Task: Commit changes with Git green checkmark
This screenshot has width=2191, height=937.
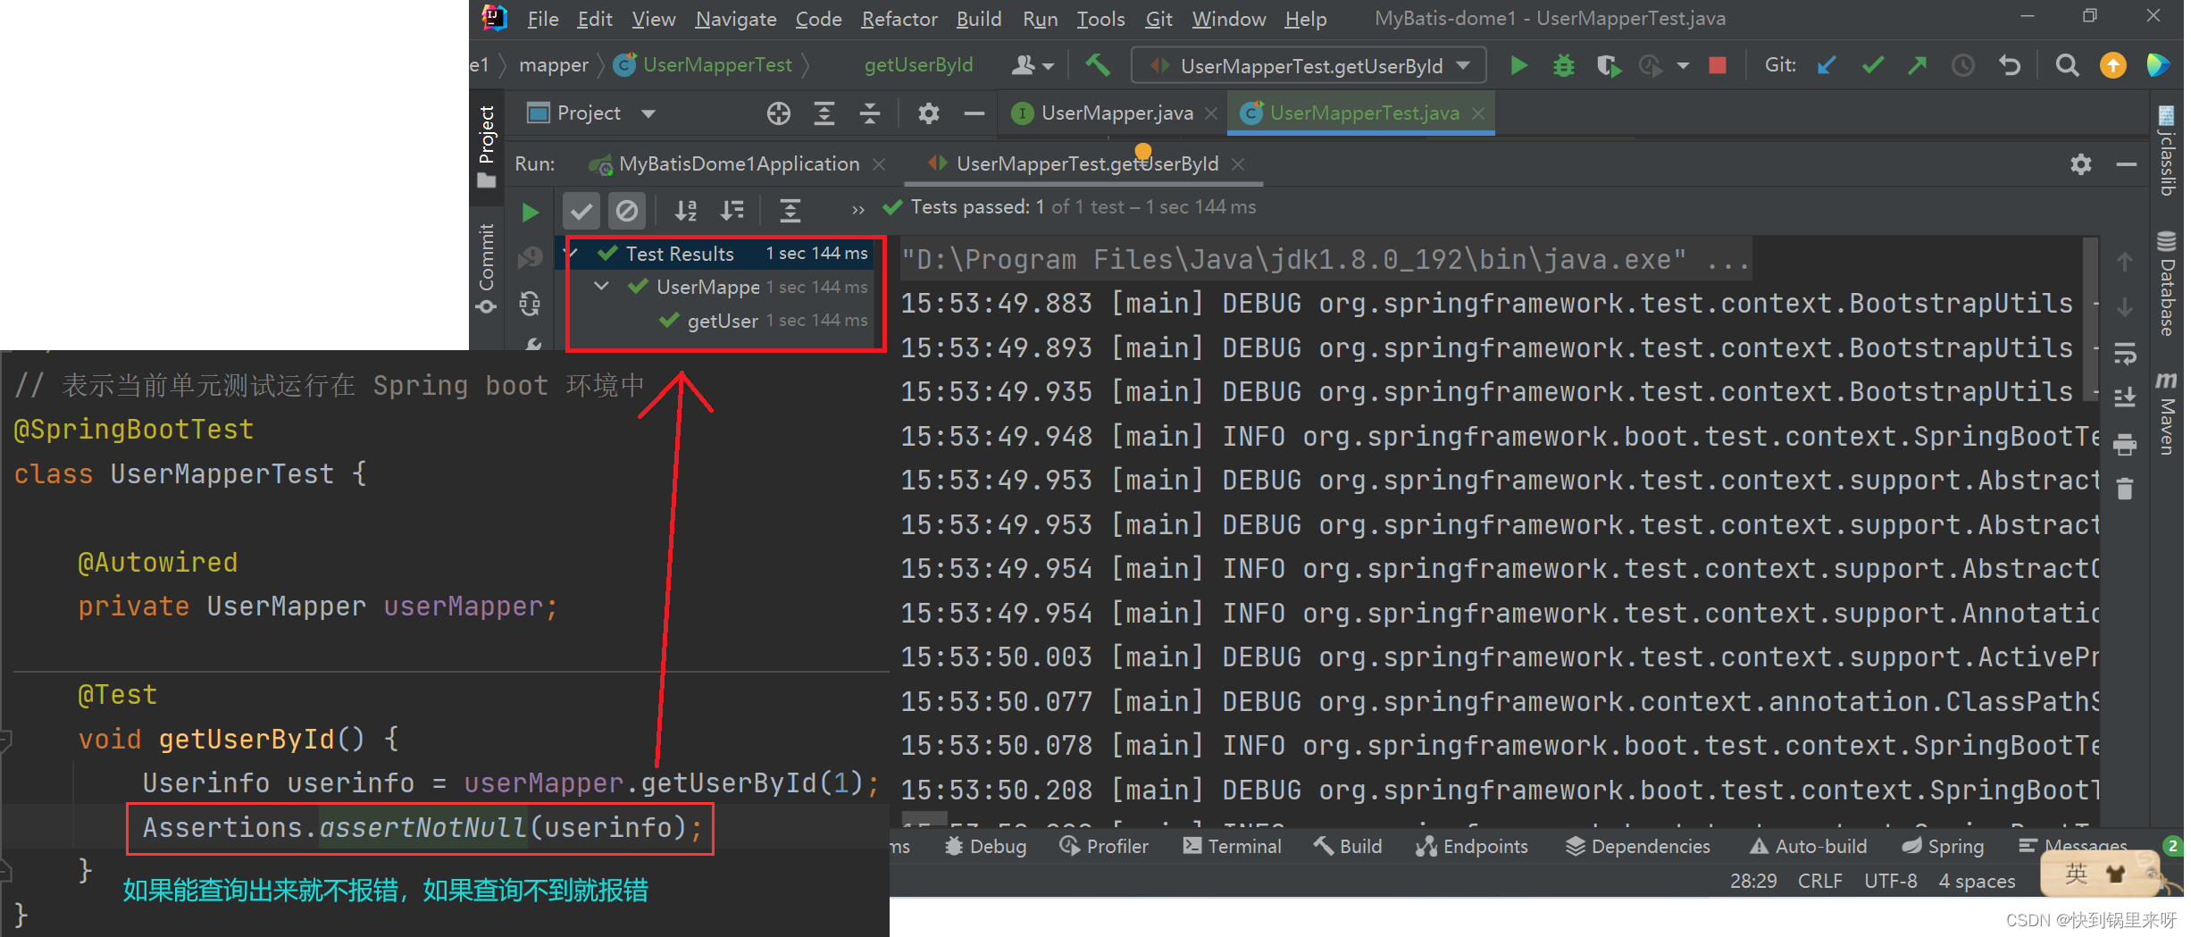Action: [1873, 65]
